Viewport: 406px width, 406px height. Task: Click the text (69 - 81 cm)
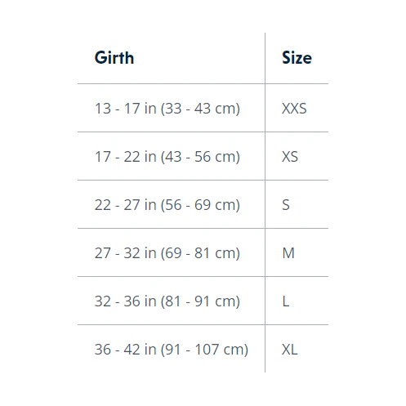click(200, 253)
